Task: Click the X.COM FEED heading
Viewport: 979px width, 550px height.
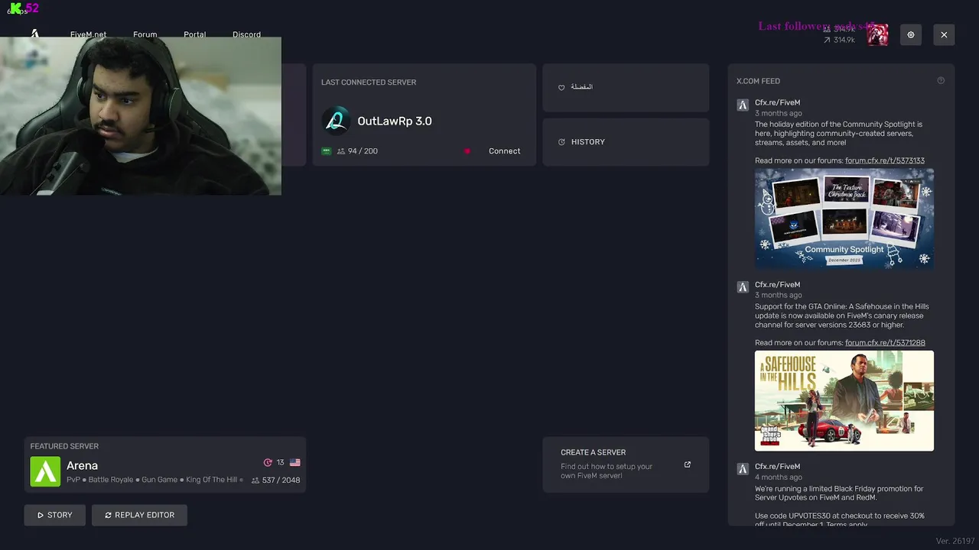Action: click(758, 81)
